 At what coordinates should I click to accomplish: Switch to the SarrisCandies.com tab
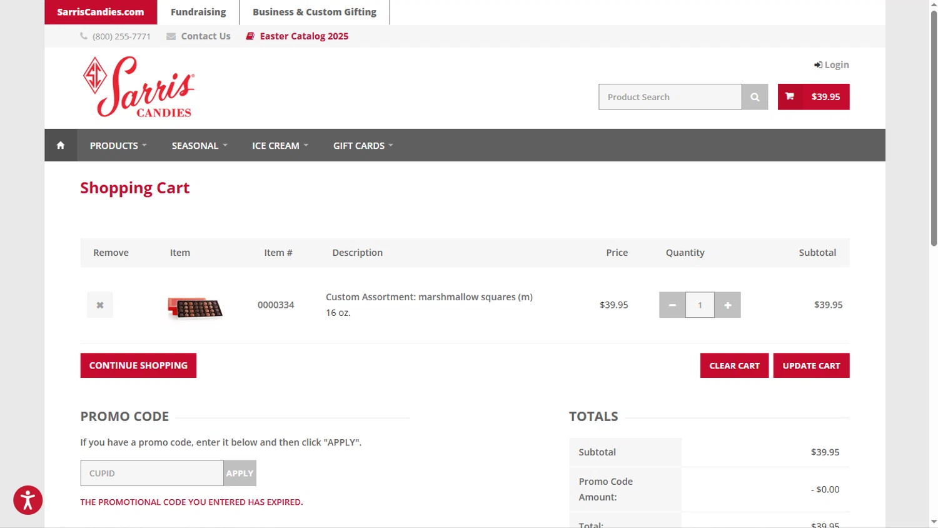tap(101, 12)
